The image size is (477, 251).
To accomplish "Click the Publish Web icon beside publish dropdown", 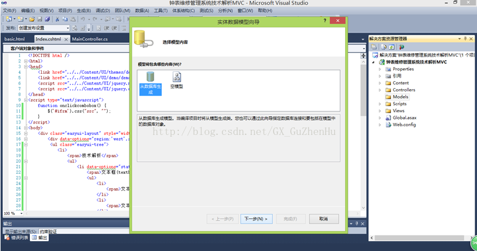I will (x=75, y=28).
